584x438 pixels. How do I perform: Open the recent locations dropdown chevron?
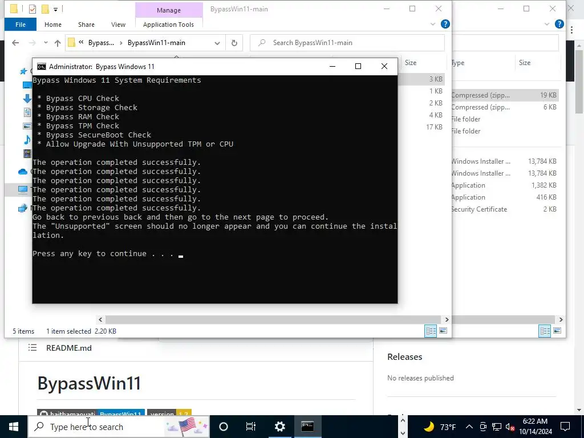[x=46, y=43]
